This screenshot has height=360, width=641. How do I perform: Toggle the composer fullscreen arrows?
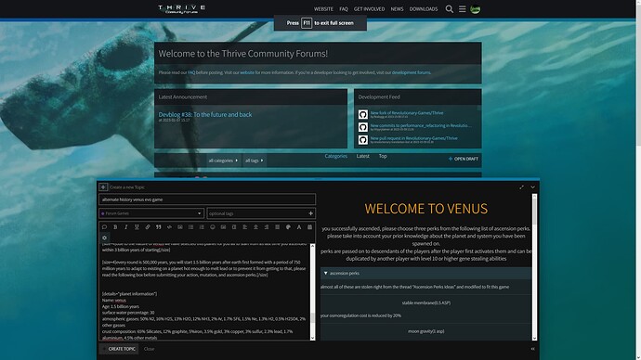(522, 186)
